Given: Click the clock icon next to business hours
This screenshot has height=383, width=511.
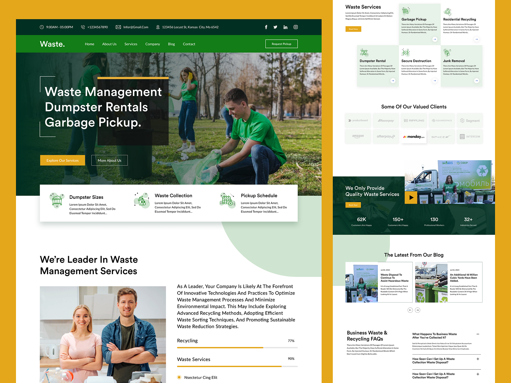Looking at the screenshot, I should (x=41, y=27).
